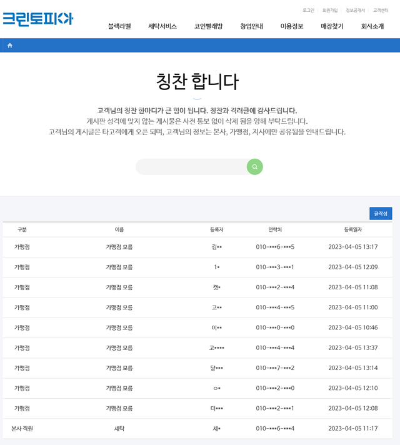The height and width of the screenshot is (445, 400).
Task: Select 코인빨래방 in the main navigation
Action: click(208, 26)
